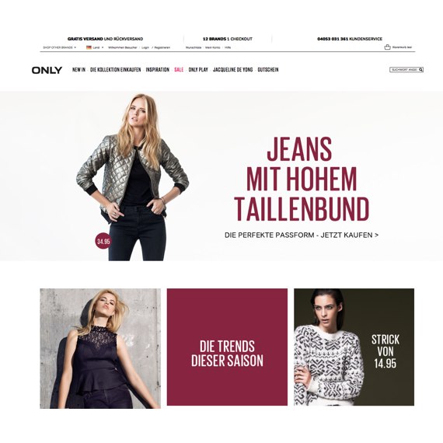This screenshot has width=443, height=443.
Task: Go to the Inspiration menu item
Action: tap(157, 69)
